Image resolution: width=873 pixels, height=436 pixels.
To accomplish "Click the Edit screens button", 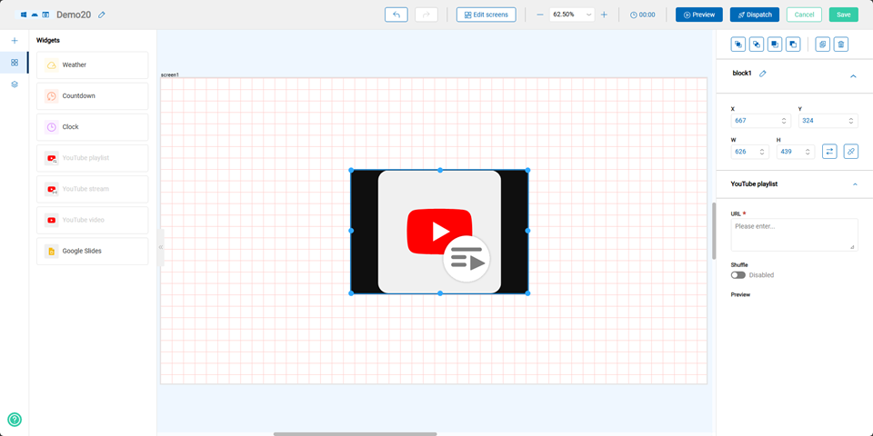I will pos(486,15).
